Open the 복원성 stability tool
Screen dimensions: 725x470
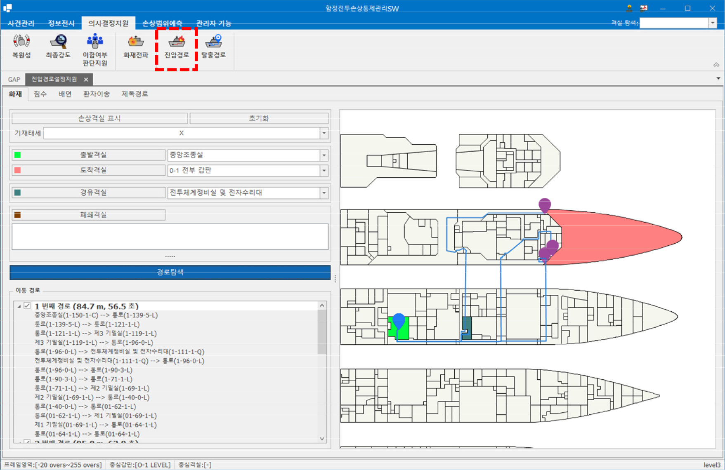pos(21,46)
